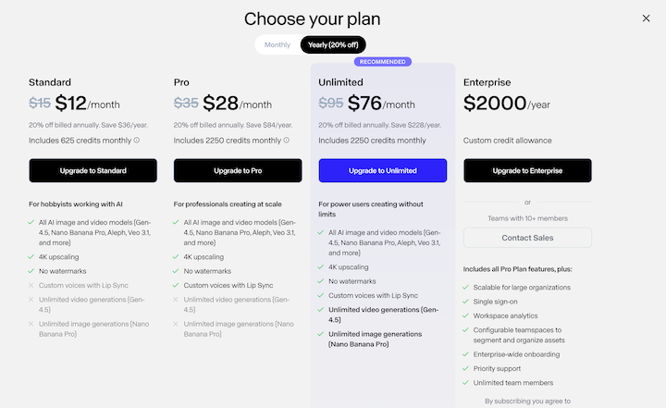666x408 pixels.
Task: Switch billing to Monthly
Action: 277,44
